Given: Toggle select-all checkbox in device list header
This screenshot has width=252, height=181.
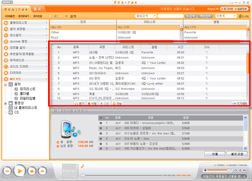Looking at the screenshot, I should coord(101,118).
